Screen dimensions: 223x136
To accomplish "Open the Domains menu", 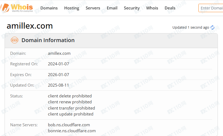I will click(x=49, y=8).
